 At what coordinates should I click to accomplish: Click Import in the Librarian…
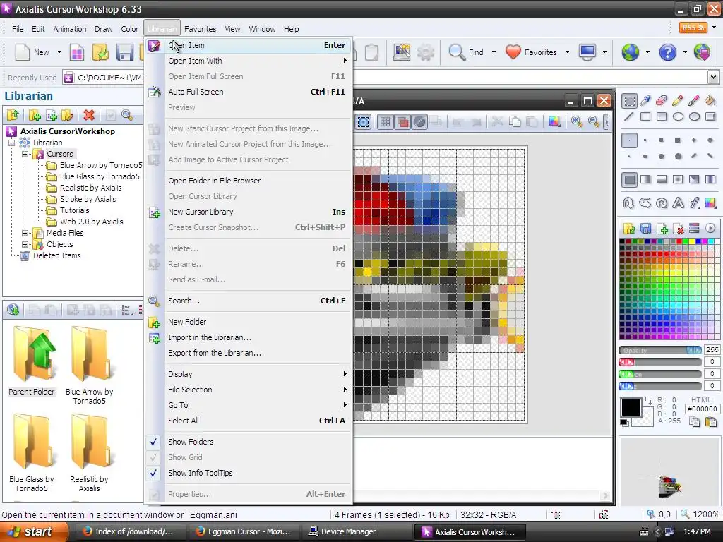point(249,337)
